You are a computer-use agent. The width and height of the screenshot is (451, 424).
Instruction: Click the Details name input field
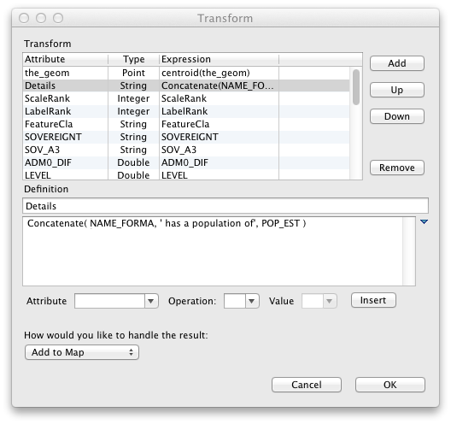click(x=225, y=206)
